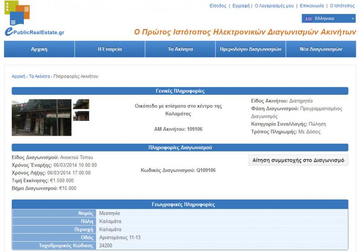Open Νέα Διαγωνισμών menu
Viewport: 359px width, 252px height.
[x=321, y=49]
